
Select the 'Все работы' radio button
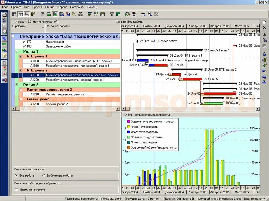tap(16, 175)
